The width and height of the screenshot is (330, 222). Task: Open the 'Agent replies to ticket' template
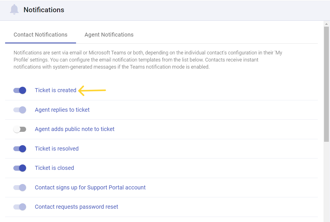click(62, 110)
